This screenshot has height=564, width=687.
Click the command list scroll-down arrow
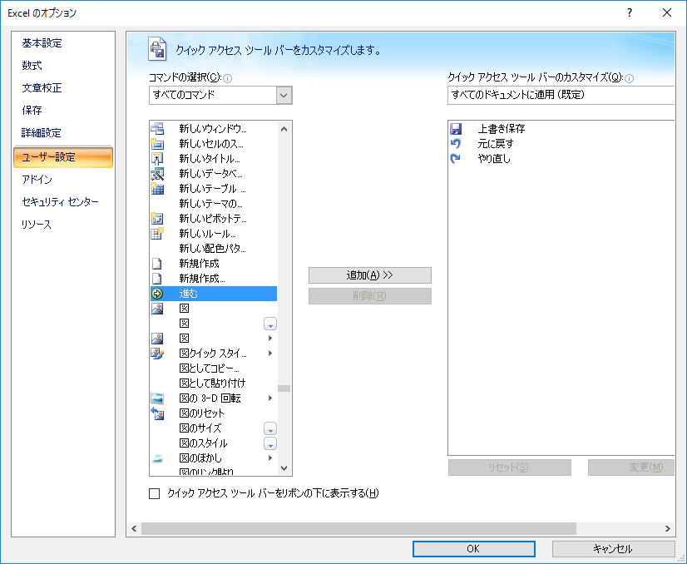point(284,468)
